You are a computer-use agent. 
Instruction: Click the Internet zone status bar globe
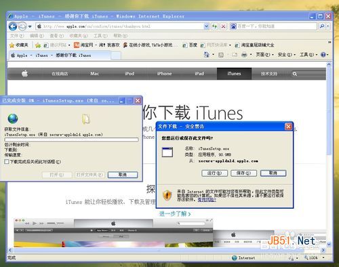235,258
